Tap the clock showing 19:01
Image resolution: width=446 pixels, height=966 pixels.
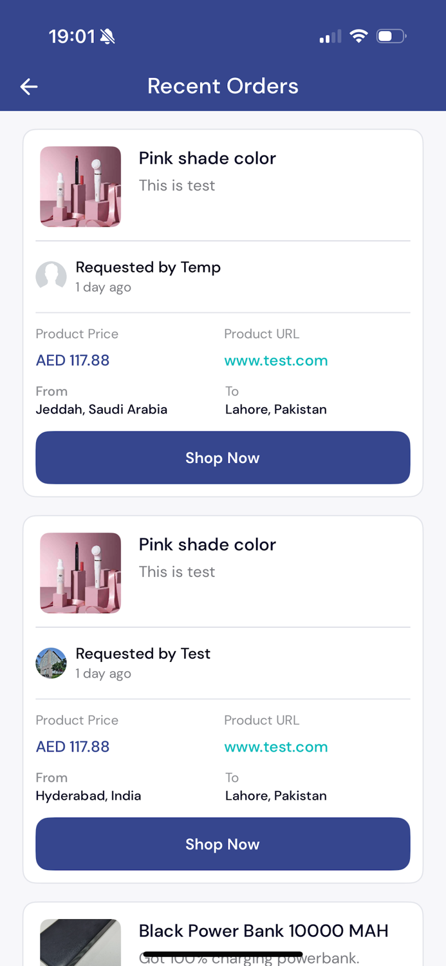(x=70, y=36)
